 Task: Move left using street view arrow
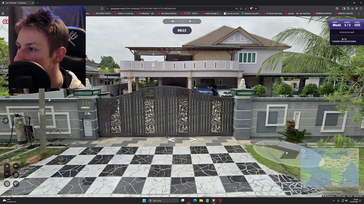coord(171,140)
